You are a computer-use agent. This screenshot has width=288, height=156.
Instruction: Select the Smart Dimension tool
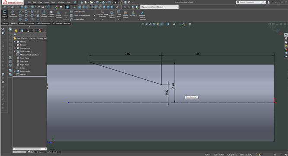(x=13, y=14)
